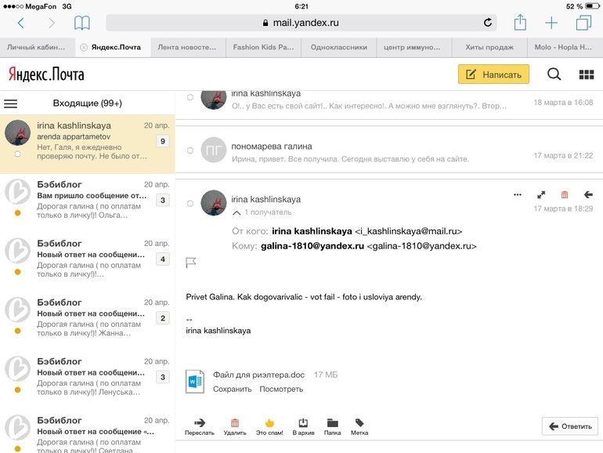This screenshot has height=453, width=603.
Task: Delete the email via red trash icon in header
Action: [x=564, y=194]
